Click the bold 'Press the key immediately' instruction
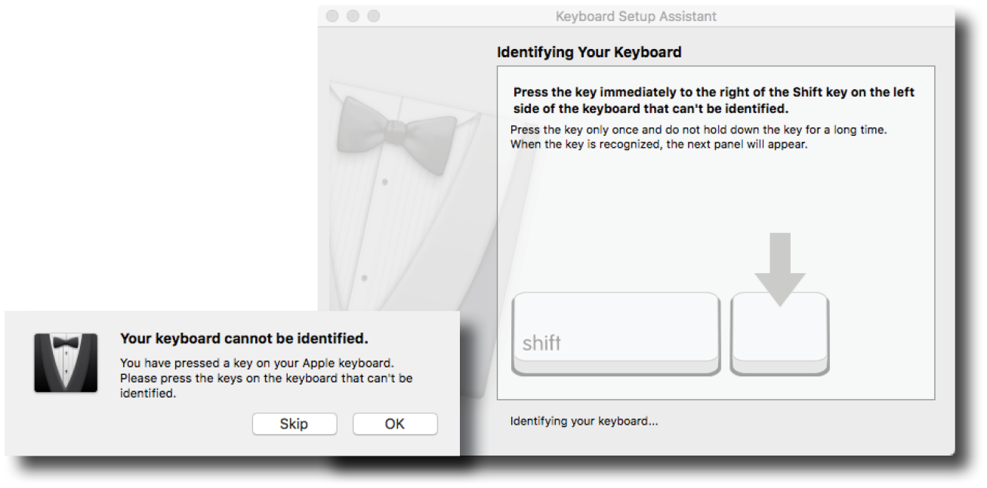This screenshot has width=987, height=488. 714,100
